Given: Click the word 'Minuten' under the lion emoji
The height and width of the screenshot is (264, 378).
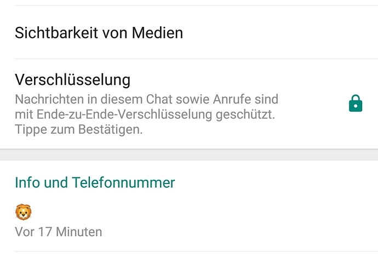Looking at the screenshot, I should (x=79, y=232).
